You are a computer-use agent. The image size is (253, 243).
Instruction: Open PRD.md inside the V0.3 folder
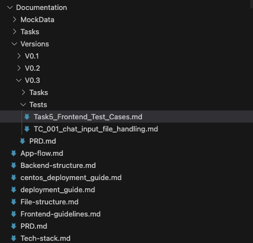43,141
